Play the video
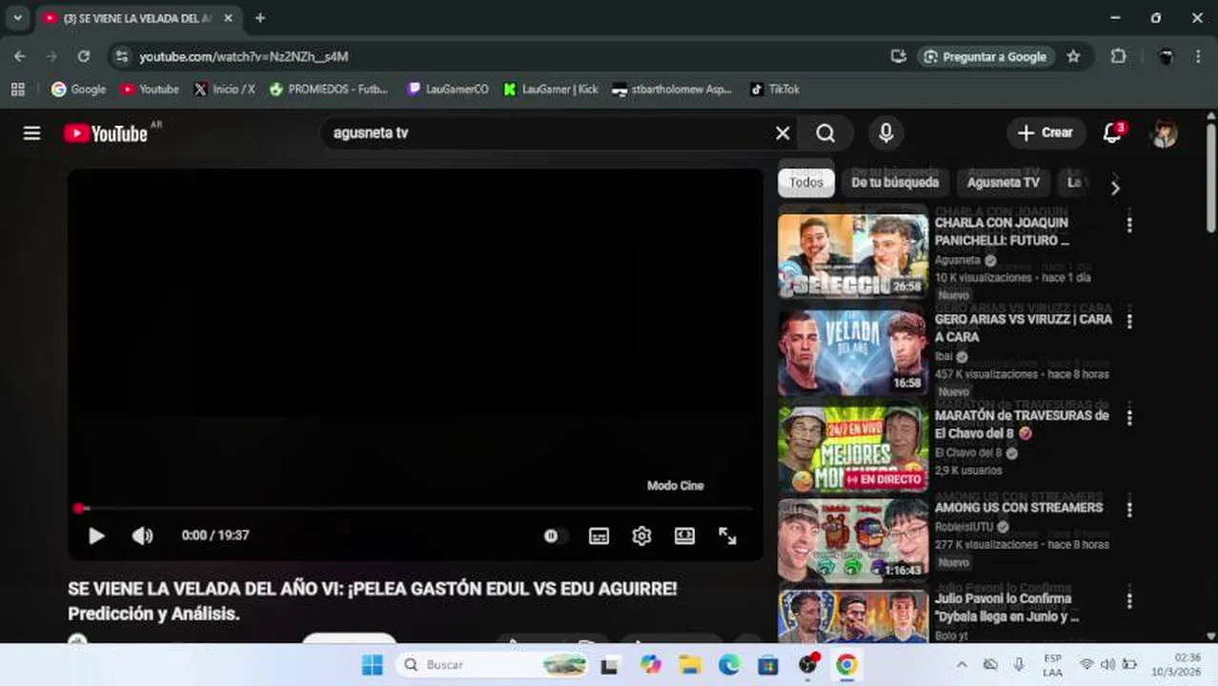 96,535
